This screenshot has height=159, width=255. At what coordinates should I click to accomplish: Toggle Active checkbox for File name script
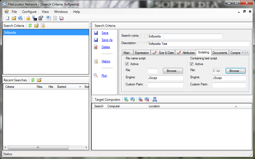[x=127, y=64]
